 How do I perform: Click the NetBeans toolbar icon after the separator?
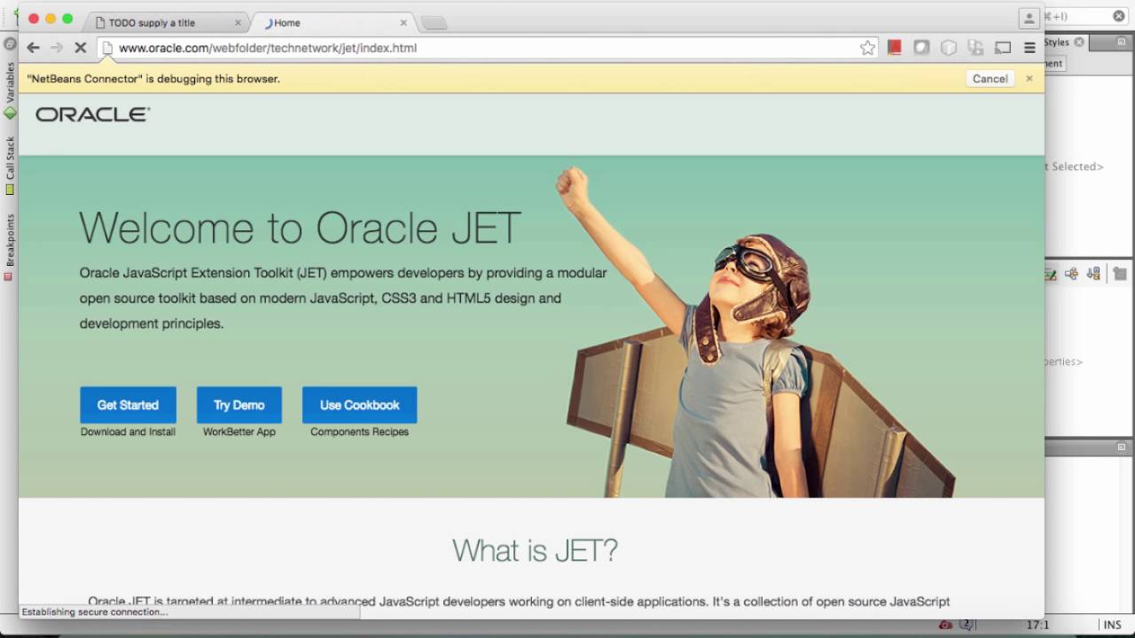coord(1120,275)
